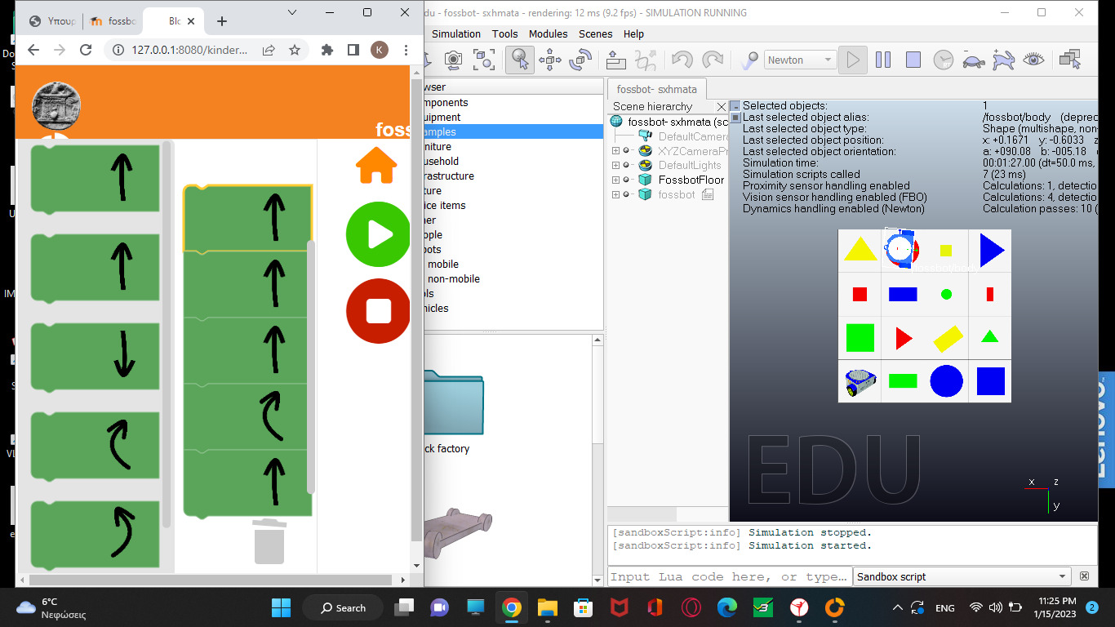This screenshot has width=1115, height=627.
Task: Open the Simulation menu
Action: coord(455,34)
